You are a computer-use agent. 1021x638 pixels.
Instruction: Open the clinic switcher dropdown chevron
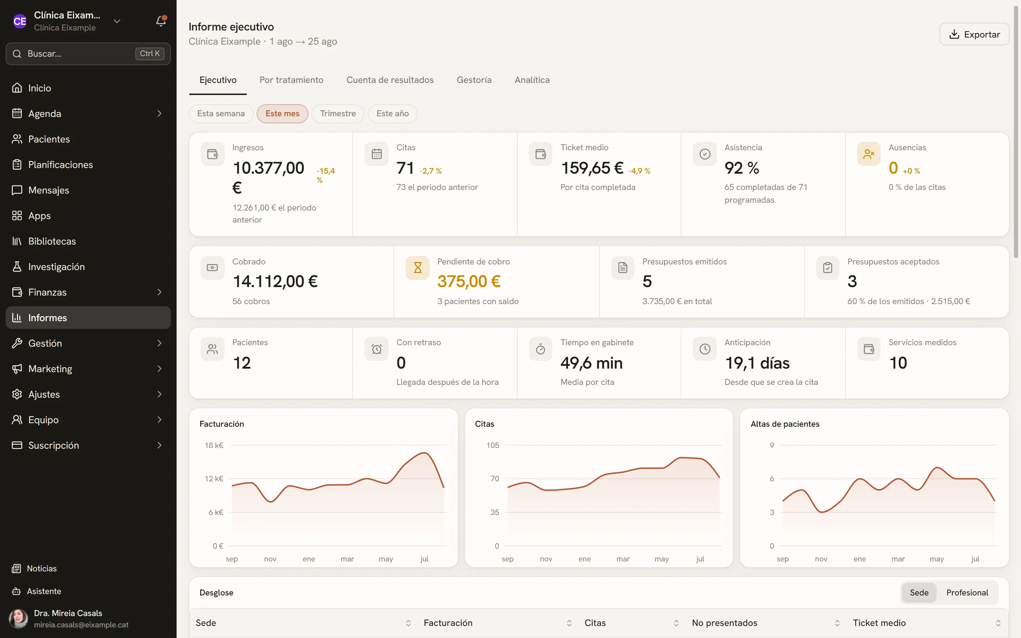[x=117, y=21]
